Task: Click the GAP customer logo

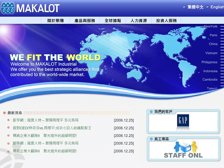Action: [183, 120]
